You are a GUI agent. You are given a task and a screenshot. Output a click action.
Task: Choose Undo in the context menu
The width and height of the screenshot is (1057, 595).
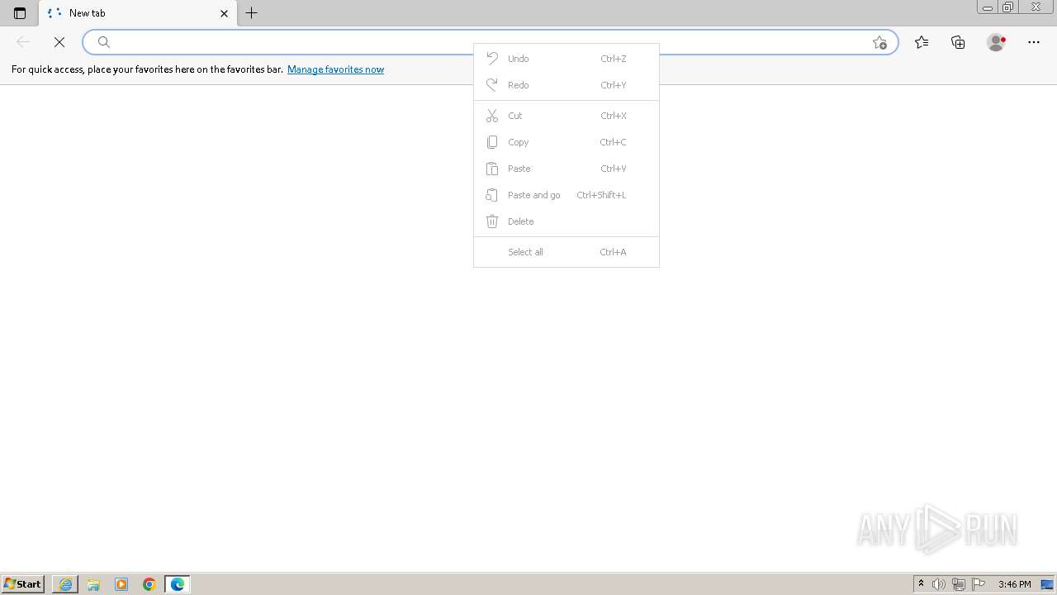point(566,59)
